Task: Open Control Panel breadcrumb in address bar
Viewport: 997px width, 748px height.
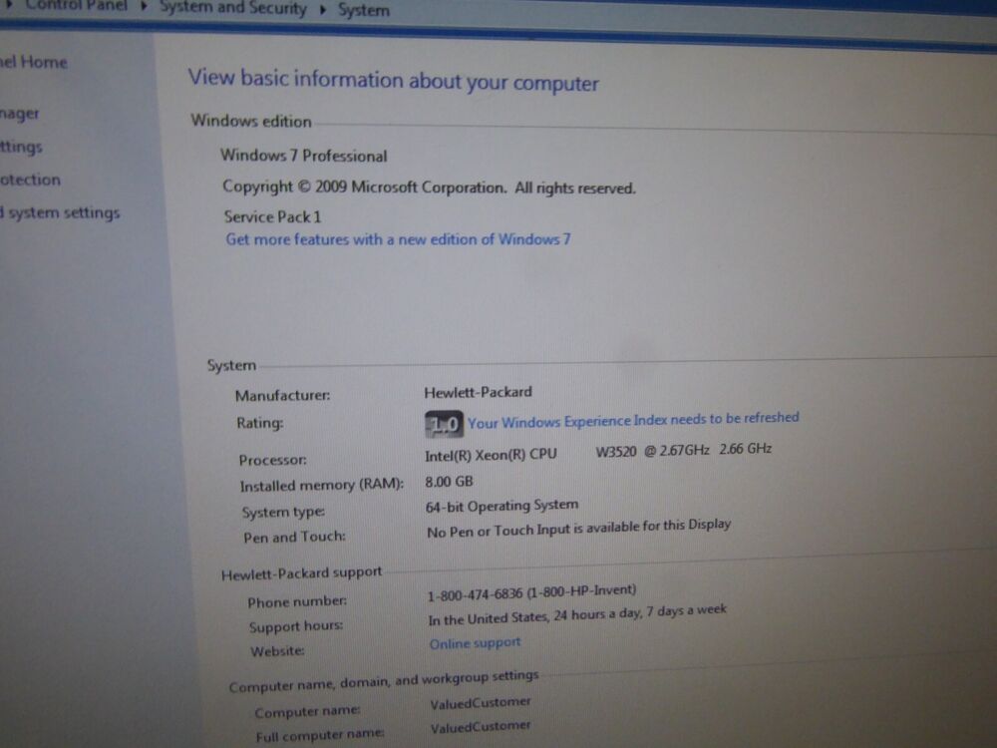Action: pyautogui.click(x=77, y=6)
